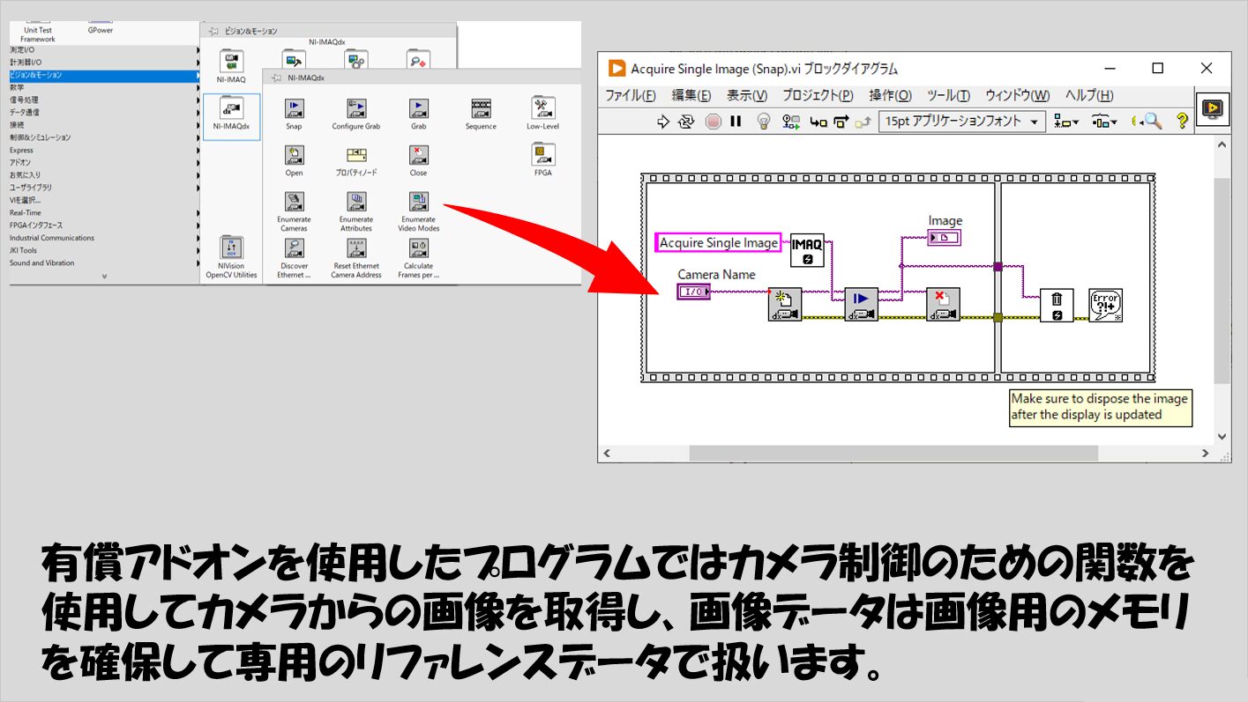
Task: Pick the Enumerate Cameras function
Action: [294, 202]
